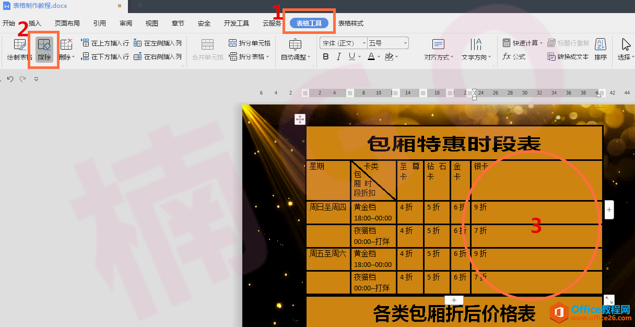
Task: Click the 星期 header cell
Action: (328, 180)
